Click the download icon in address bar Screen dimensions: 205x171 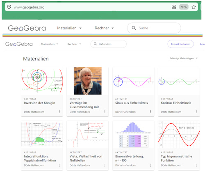click(x=174, y=7)
